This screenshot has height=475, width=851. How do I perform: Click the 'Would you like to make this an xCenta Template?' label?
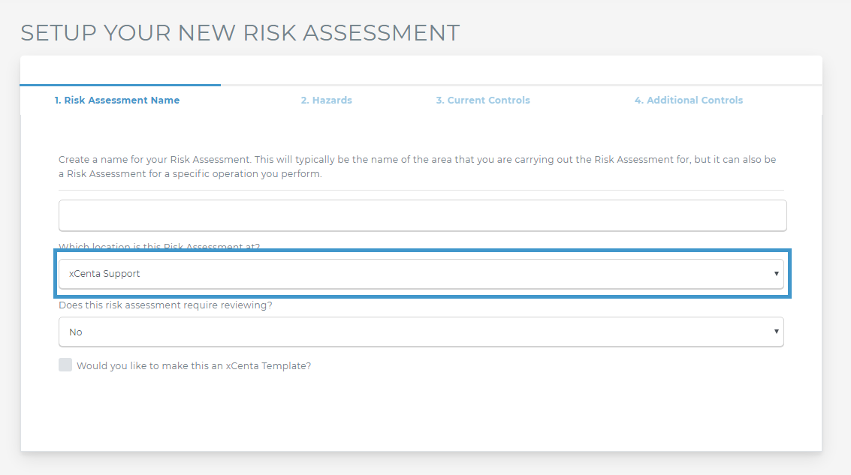194,366
